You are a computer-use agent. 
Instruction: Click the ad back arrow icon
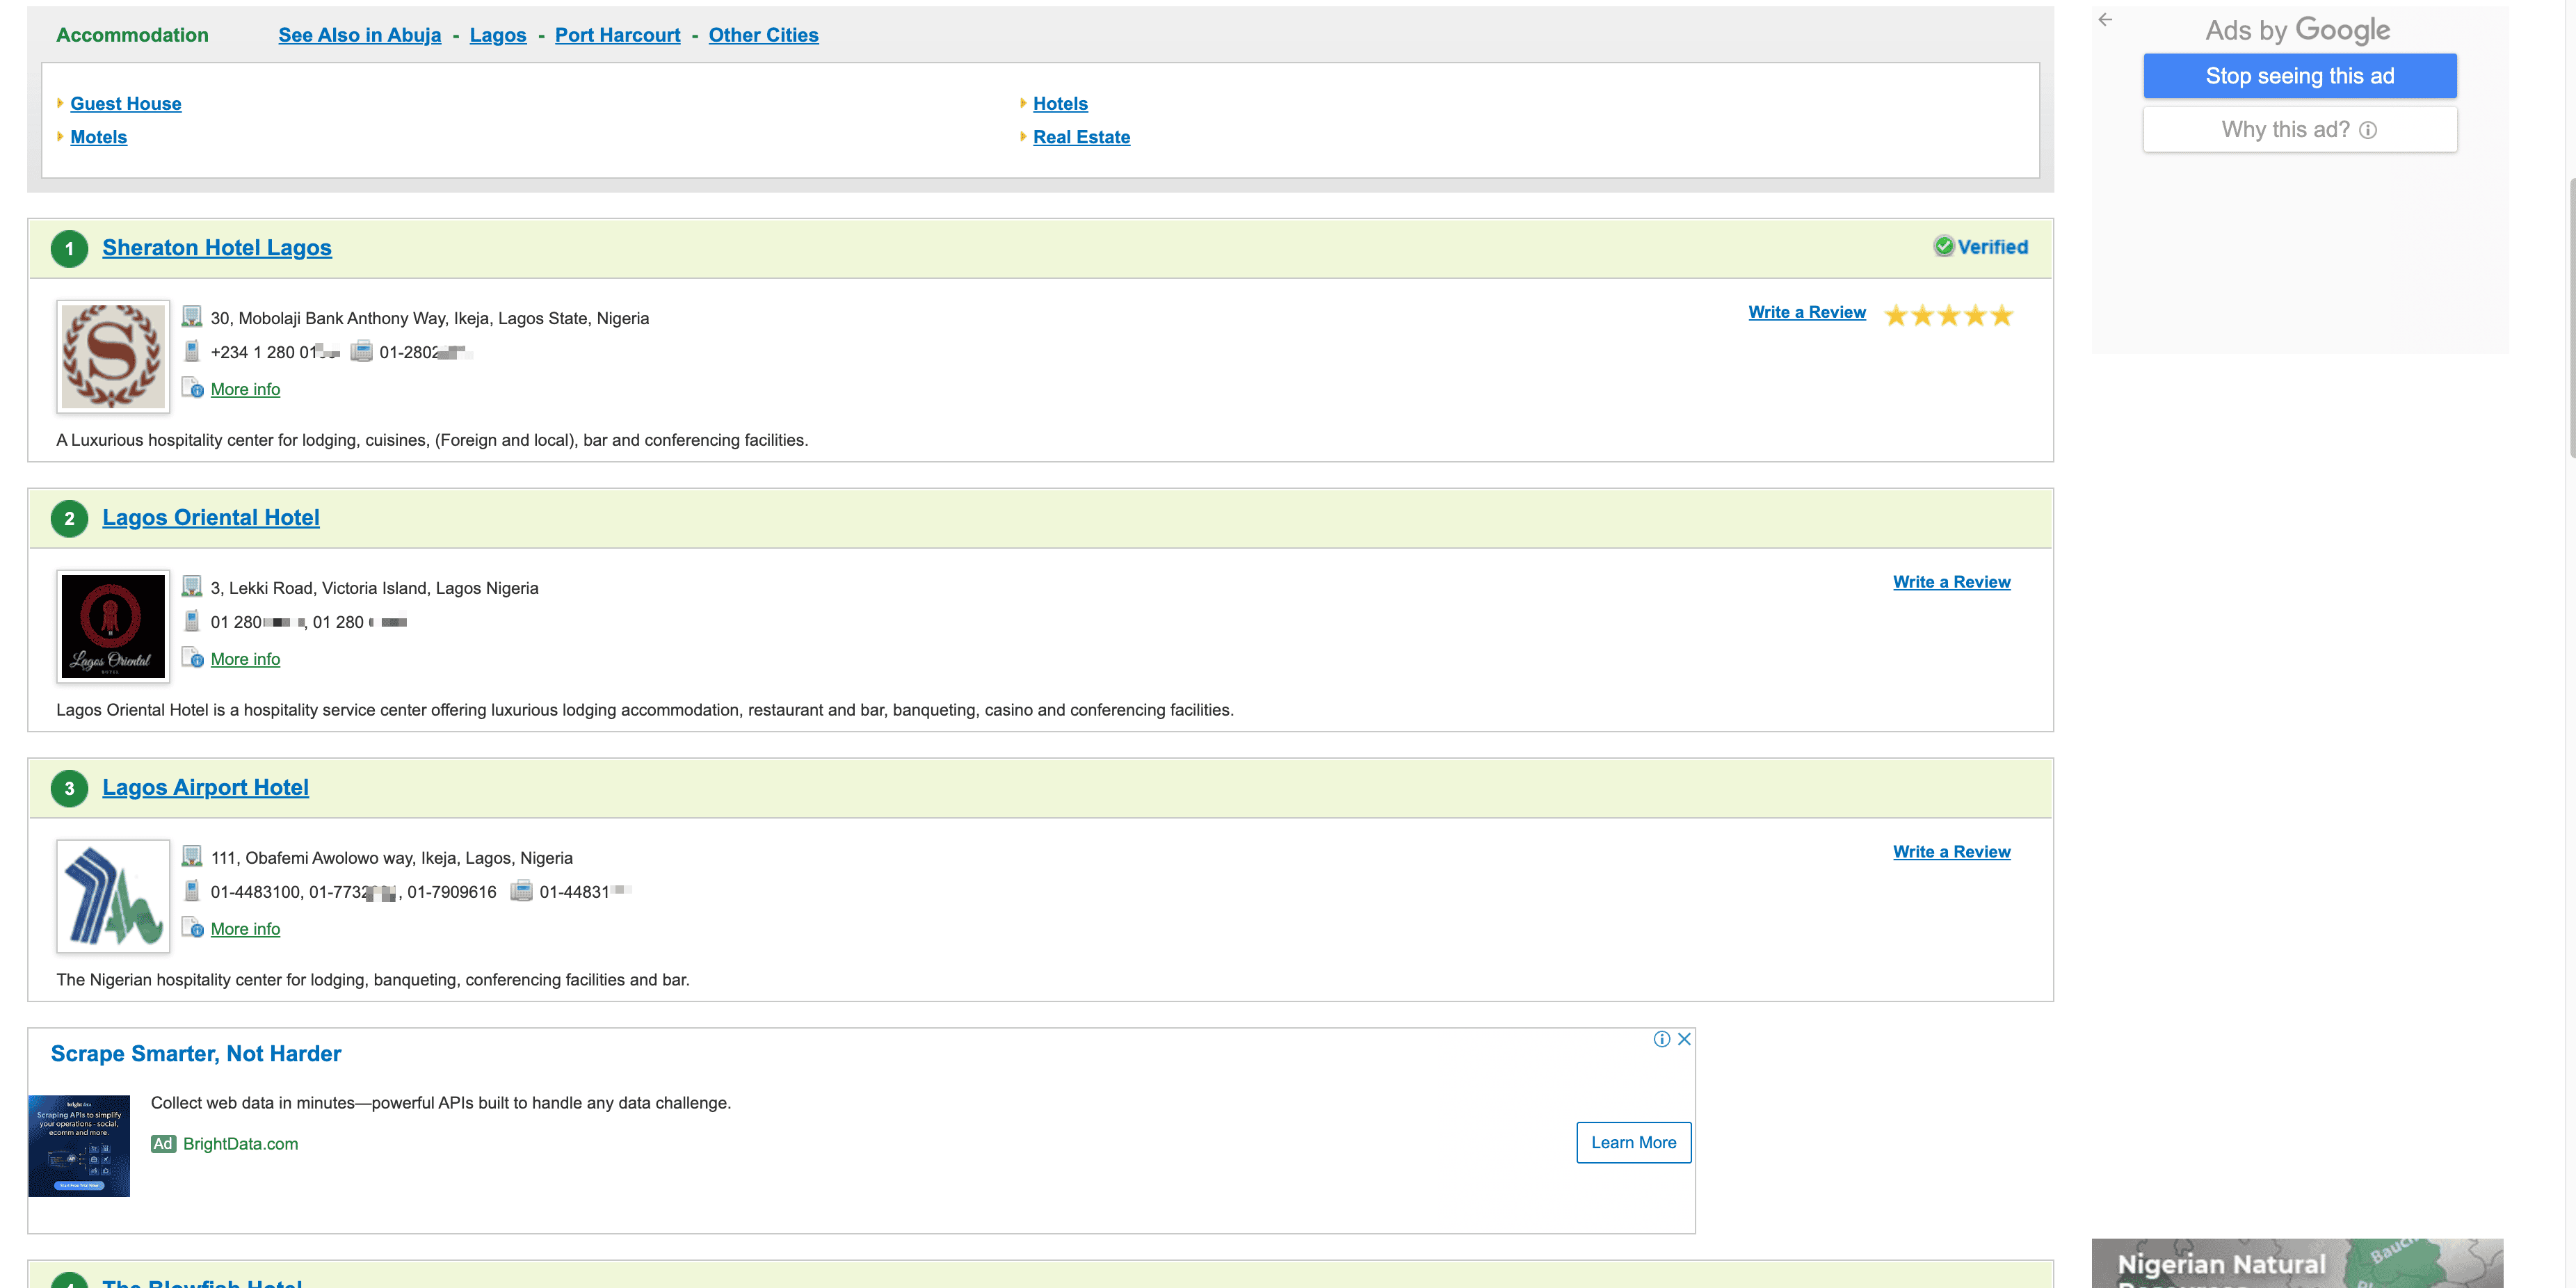click(2105, 20)
